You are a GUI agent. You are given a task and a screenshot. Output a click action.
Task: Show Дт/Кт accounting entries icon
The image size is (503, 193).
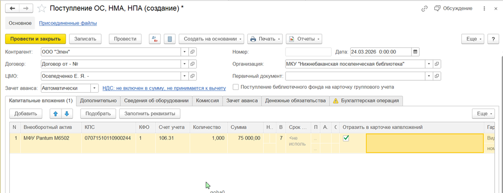point(154,39)
